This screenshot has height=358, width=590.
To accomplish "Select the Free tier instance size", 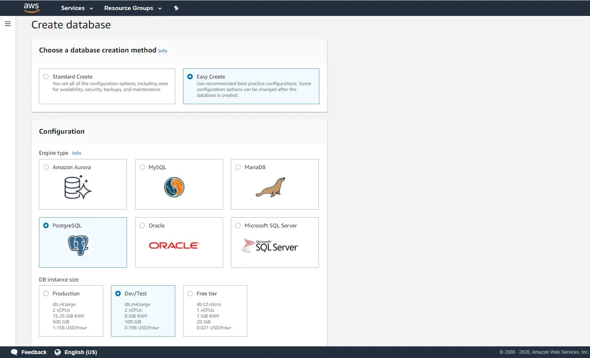I will tap(190, 293).
